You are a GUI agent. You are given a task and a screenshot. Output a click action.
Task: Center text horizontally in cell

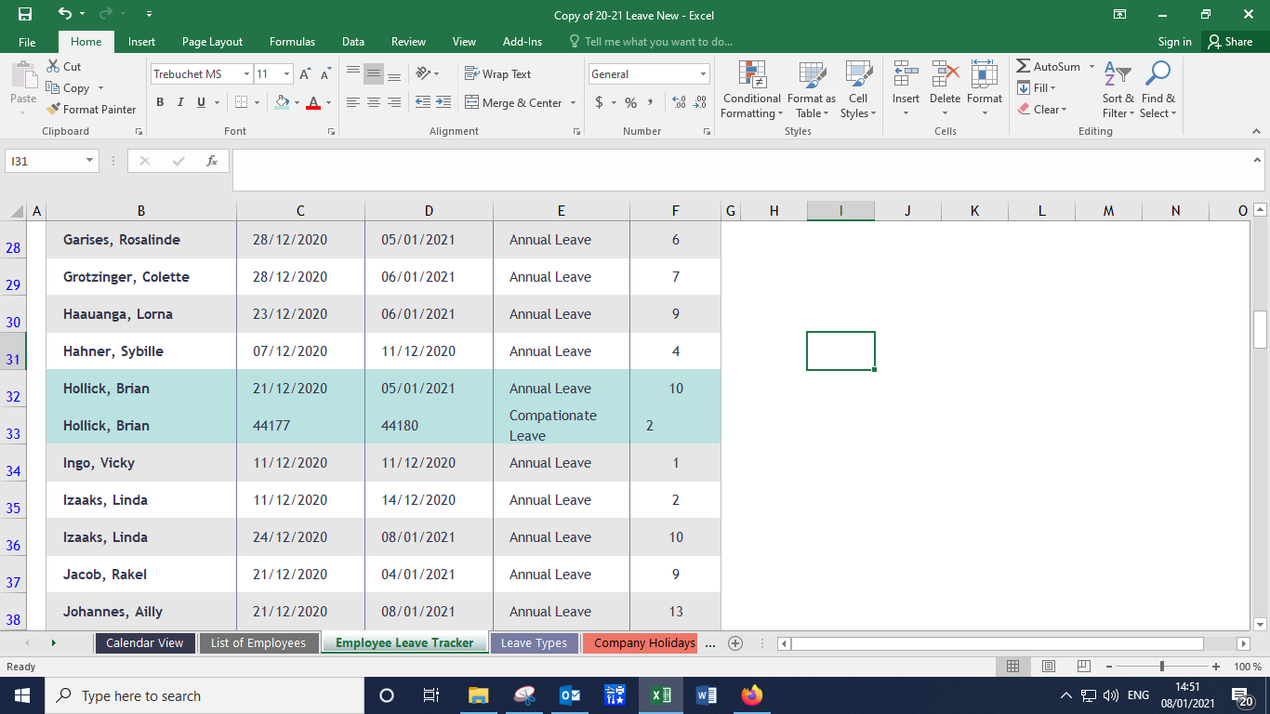point(373,102)
